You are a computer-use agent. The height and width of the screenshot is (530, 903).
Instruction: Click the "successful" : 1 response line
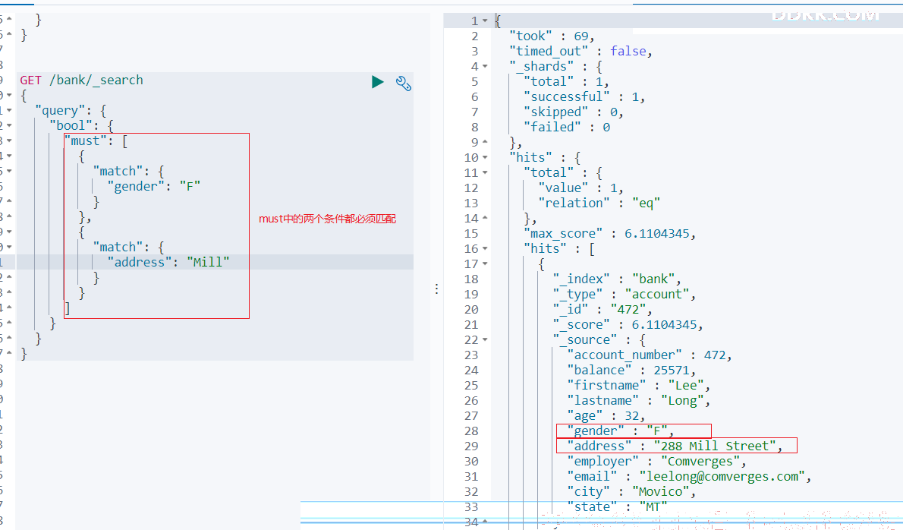click(x=584, y=96)
